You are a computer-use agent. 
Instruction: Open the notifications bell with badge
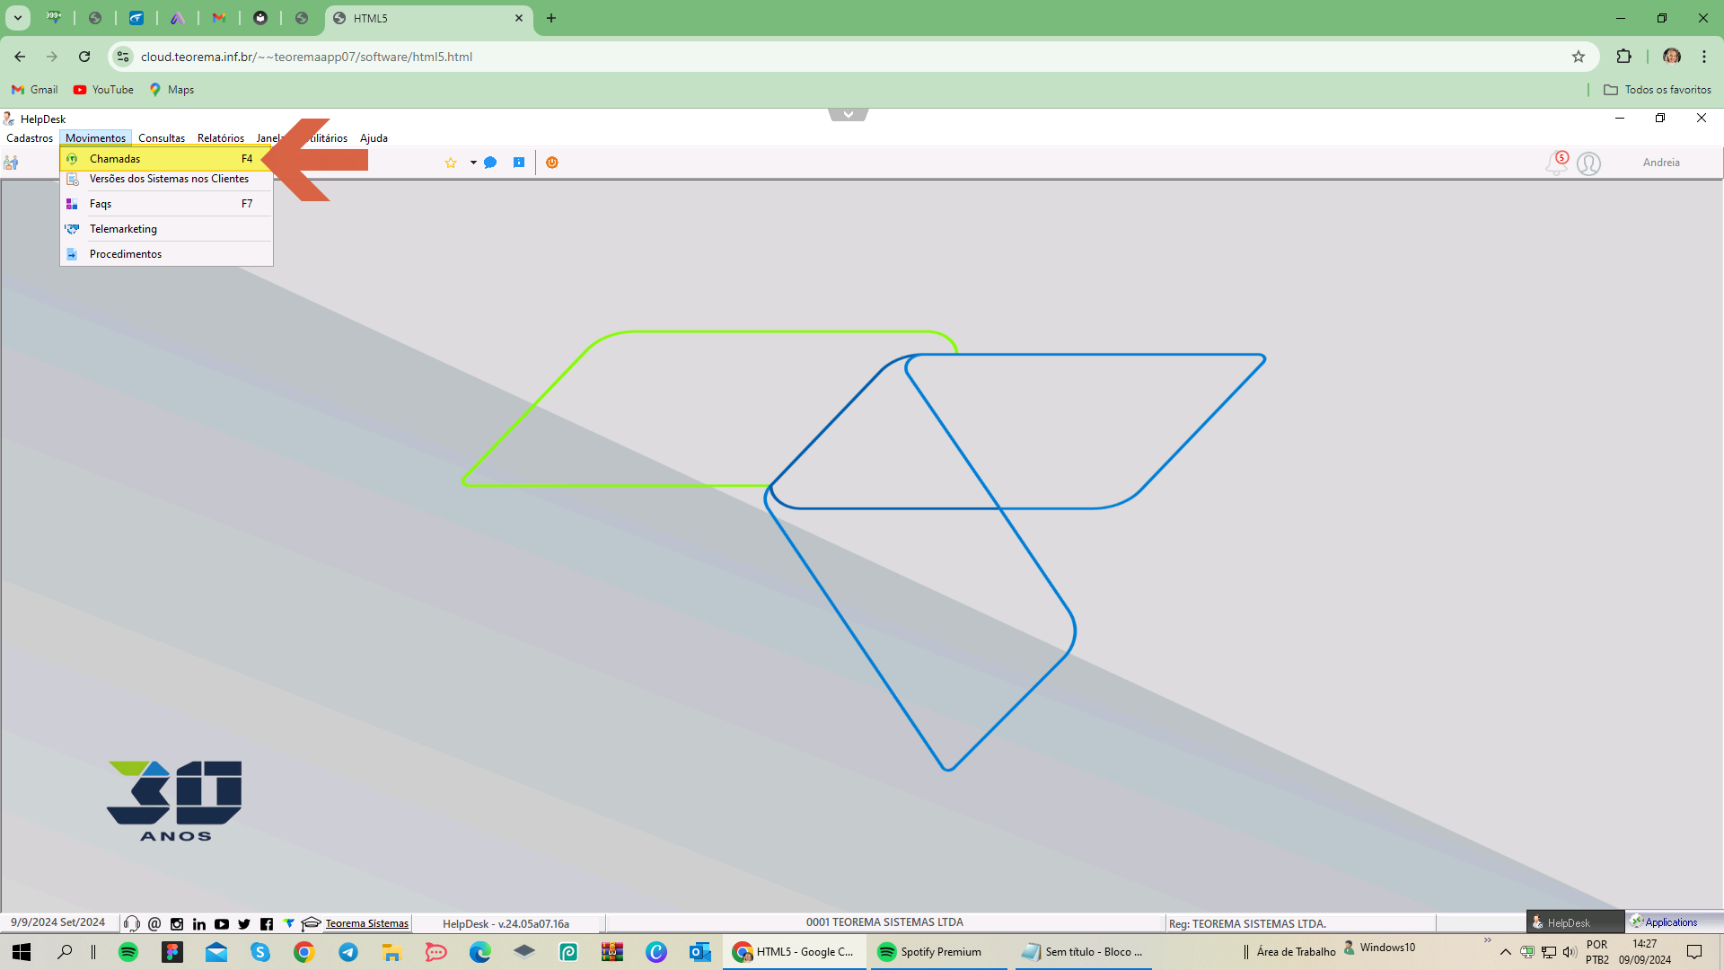coord(1556,163)
